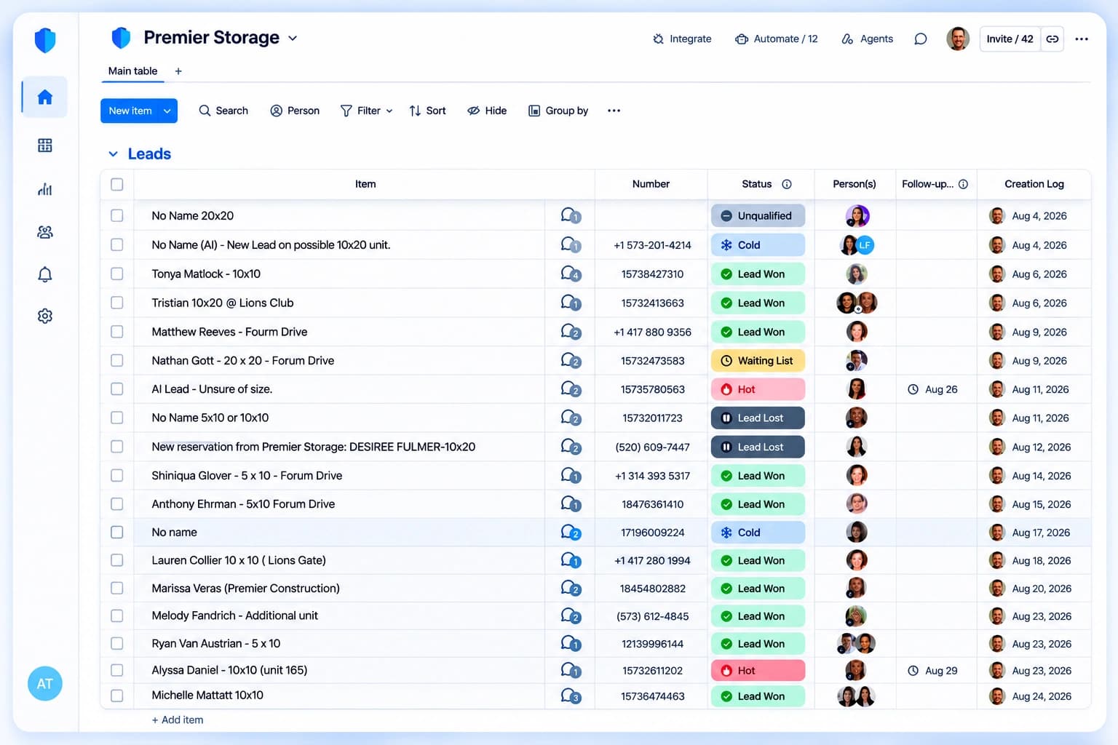Open Group by options
Screen dimensions: 1118x745
tap(558, 111)
